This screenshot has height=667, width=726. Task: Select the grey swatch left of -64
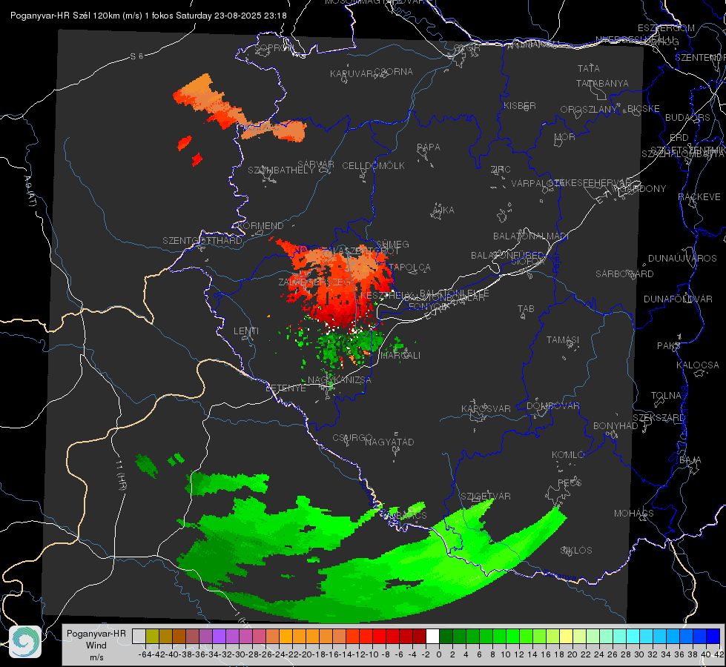point(139,637)
